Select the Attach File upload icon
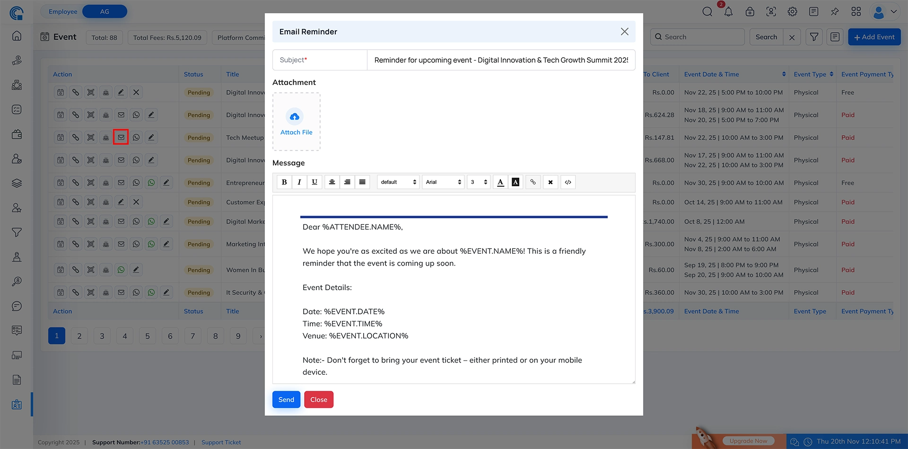Viewport: 908px width, 449px height. (x=295, y=117)
